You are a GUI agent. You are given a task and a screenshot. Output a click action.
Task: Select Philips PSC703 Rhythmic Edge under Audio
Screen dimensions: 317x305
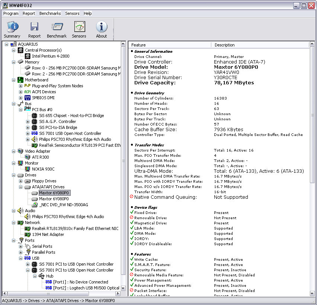[68, 217]
